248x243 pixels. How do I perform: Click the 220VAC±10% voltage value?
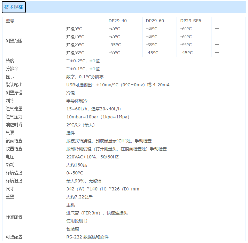92,157
